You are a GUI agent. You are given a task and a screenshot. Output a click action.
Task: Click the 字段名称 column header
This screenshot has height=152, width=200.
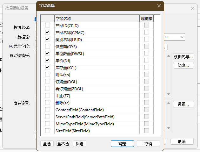pos(97,18)
